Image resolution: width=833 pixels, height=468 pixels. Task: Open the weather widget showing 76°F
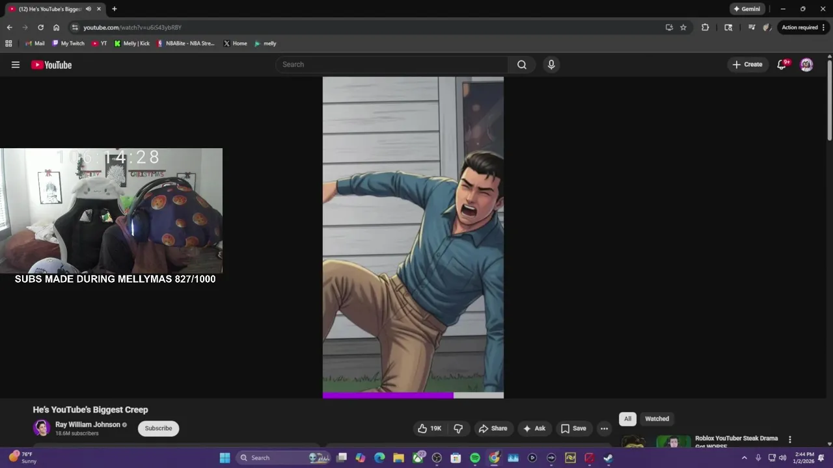coord(23,458)
